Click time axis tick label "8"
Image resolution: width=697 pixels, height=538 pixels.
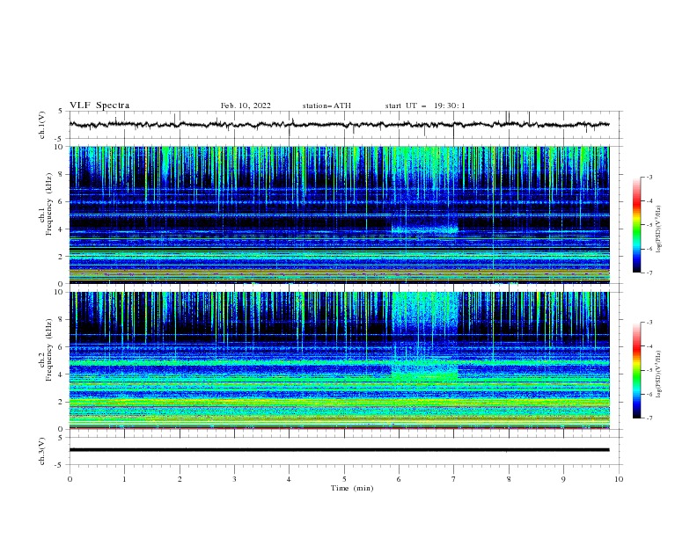pos(509,479)
